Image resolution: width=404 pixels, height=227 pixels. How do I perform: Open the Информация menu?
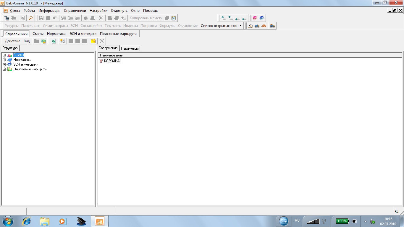click(49, 11)
